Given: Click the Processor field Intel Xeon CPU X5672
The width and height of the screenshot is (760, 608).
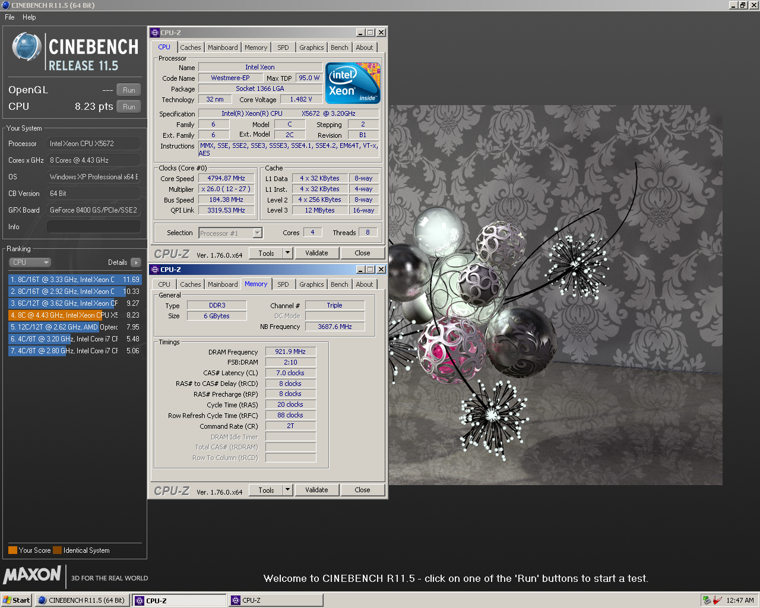Looking at the screenshot, I should (94, 144).
